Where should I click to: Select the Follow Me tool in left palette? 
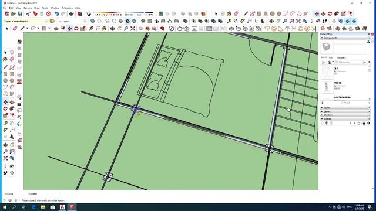pos(12,108)
